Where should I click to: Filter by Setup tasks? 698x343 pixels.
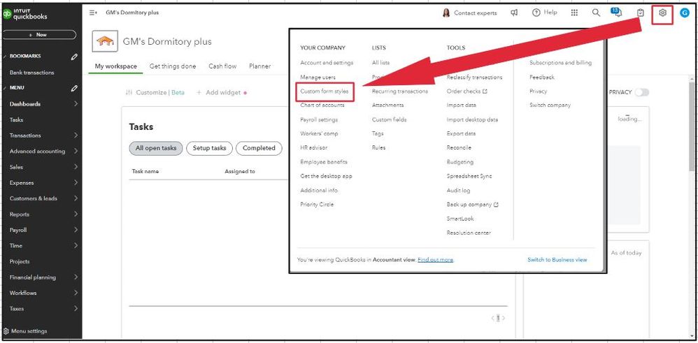pyautogui.click(x=209, y=148)
